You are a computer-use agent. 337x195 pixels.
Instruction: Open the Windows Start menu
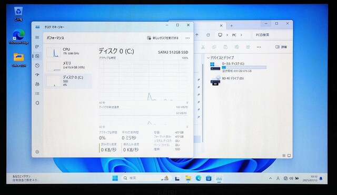115,178
